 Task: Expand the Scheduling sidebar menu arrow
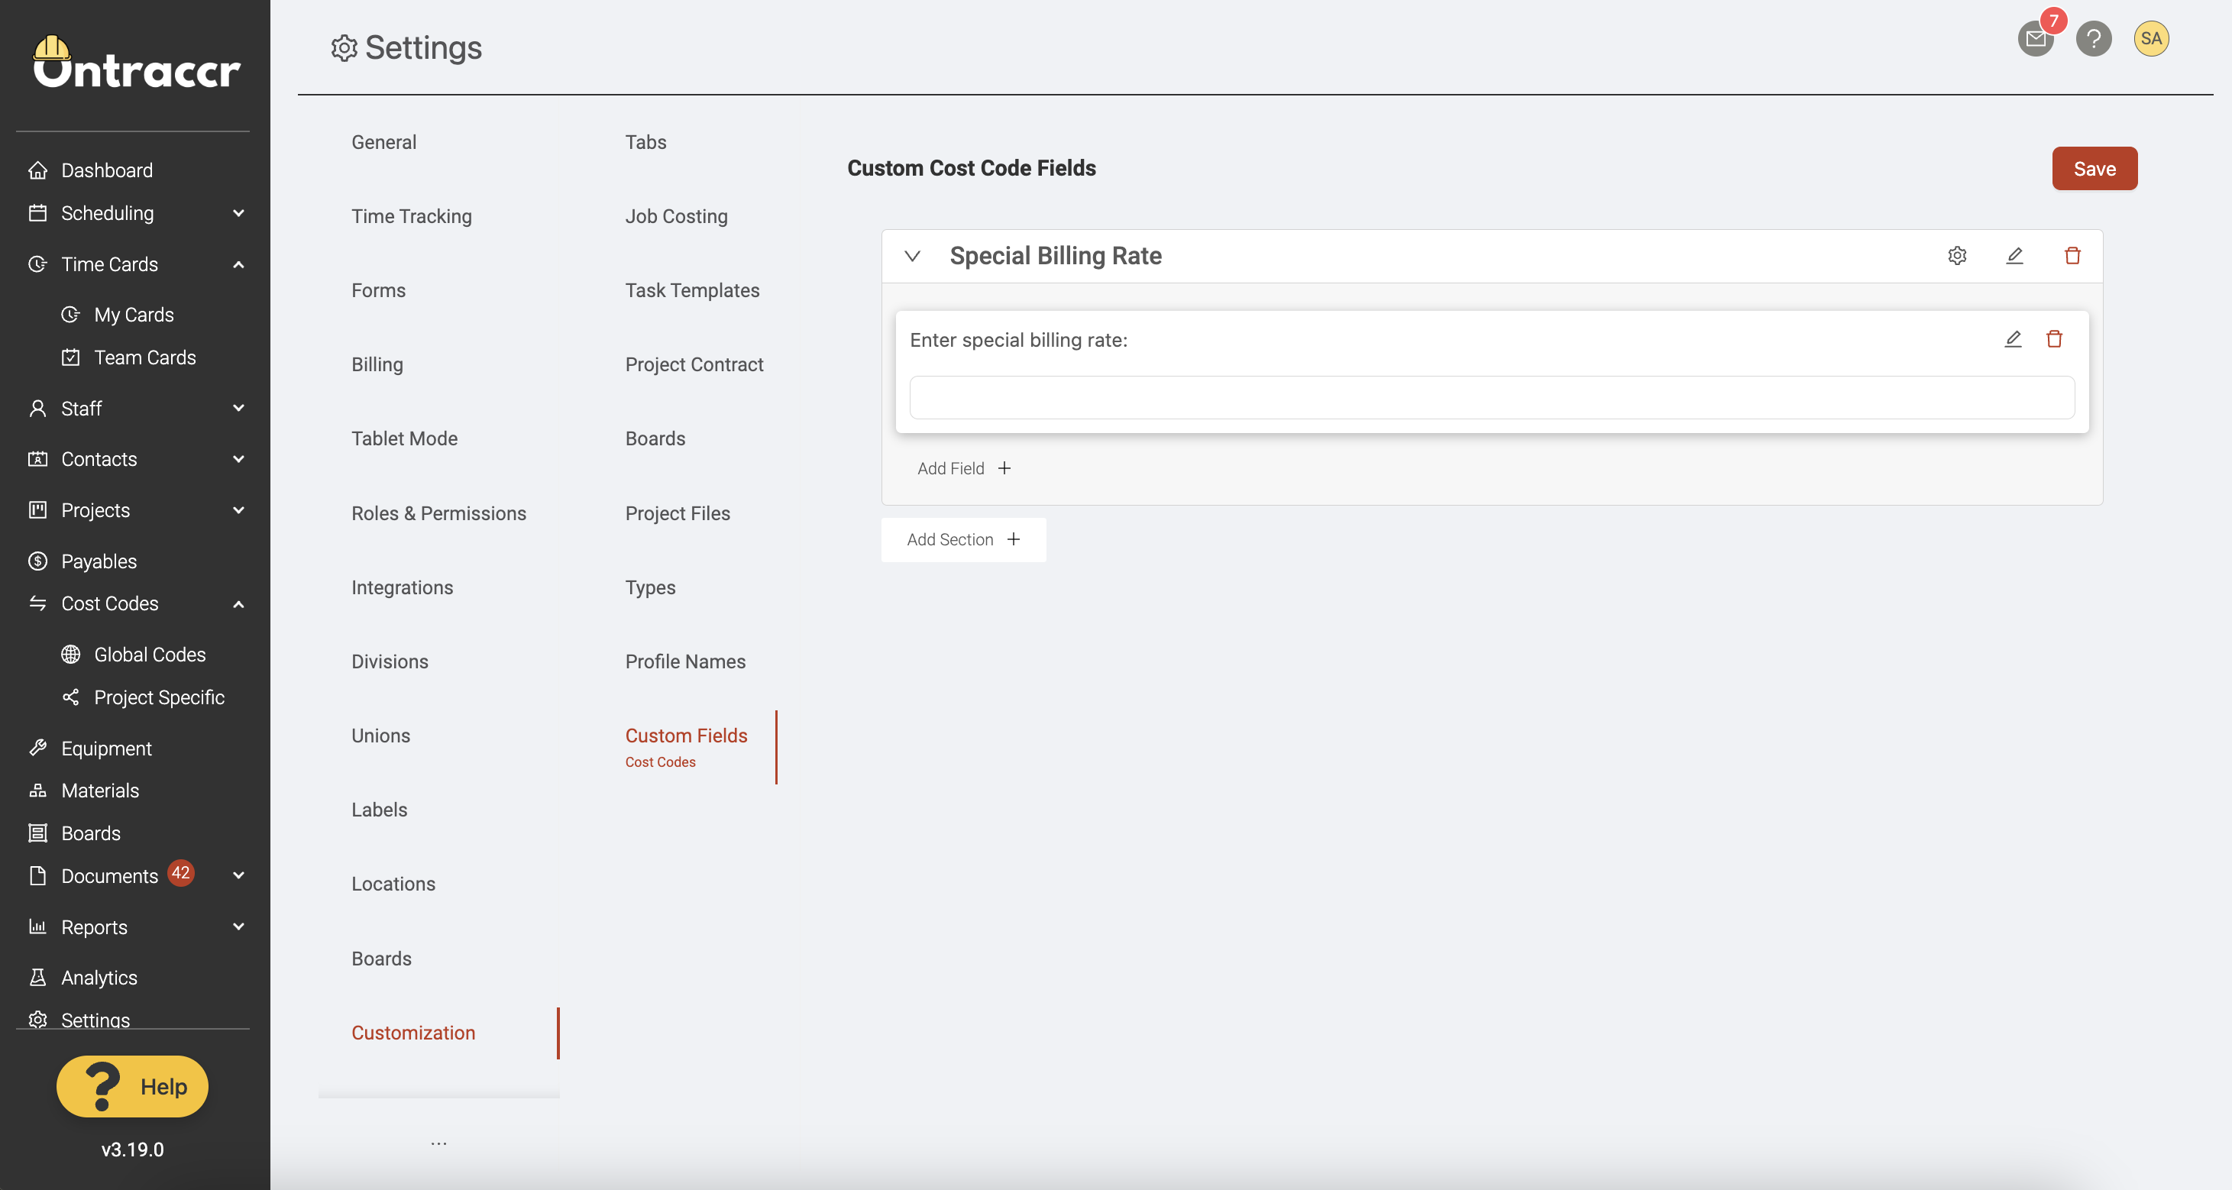[x=238, y=213]
